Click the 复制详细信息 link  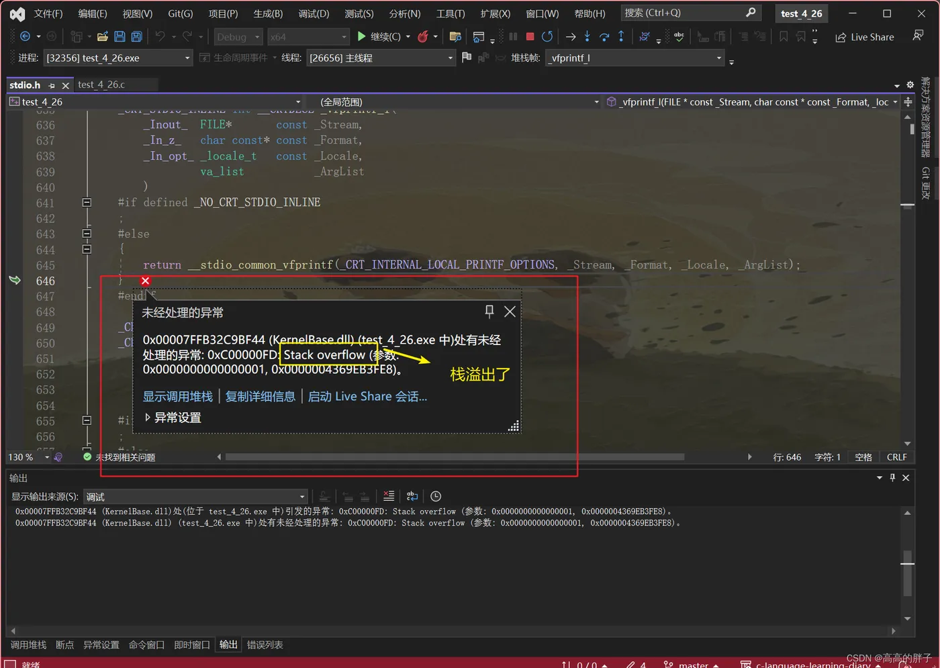(261, 397)
